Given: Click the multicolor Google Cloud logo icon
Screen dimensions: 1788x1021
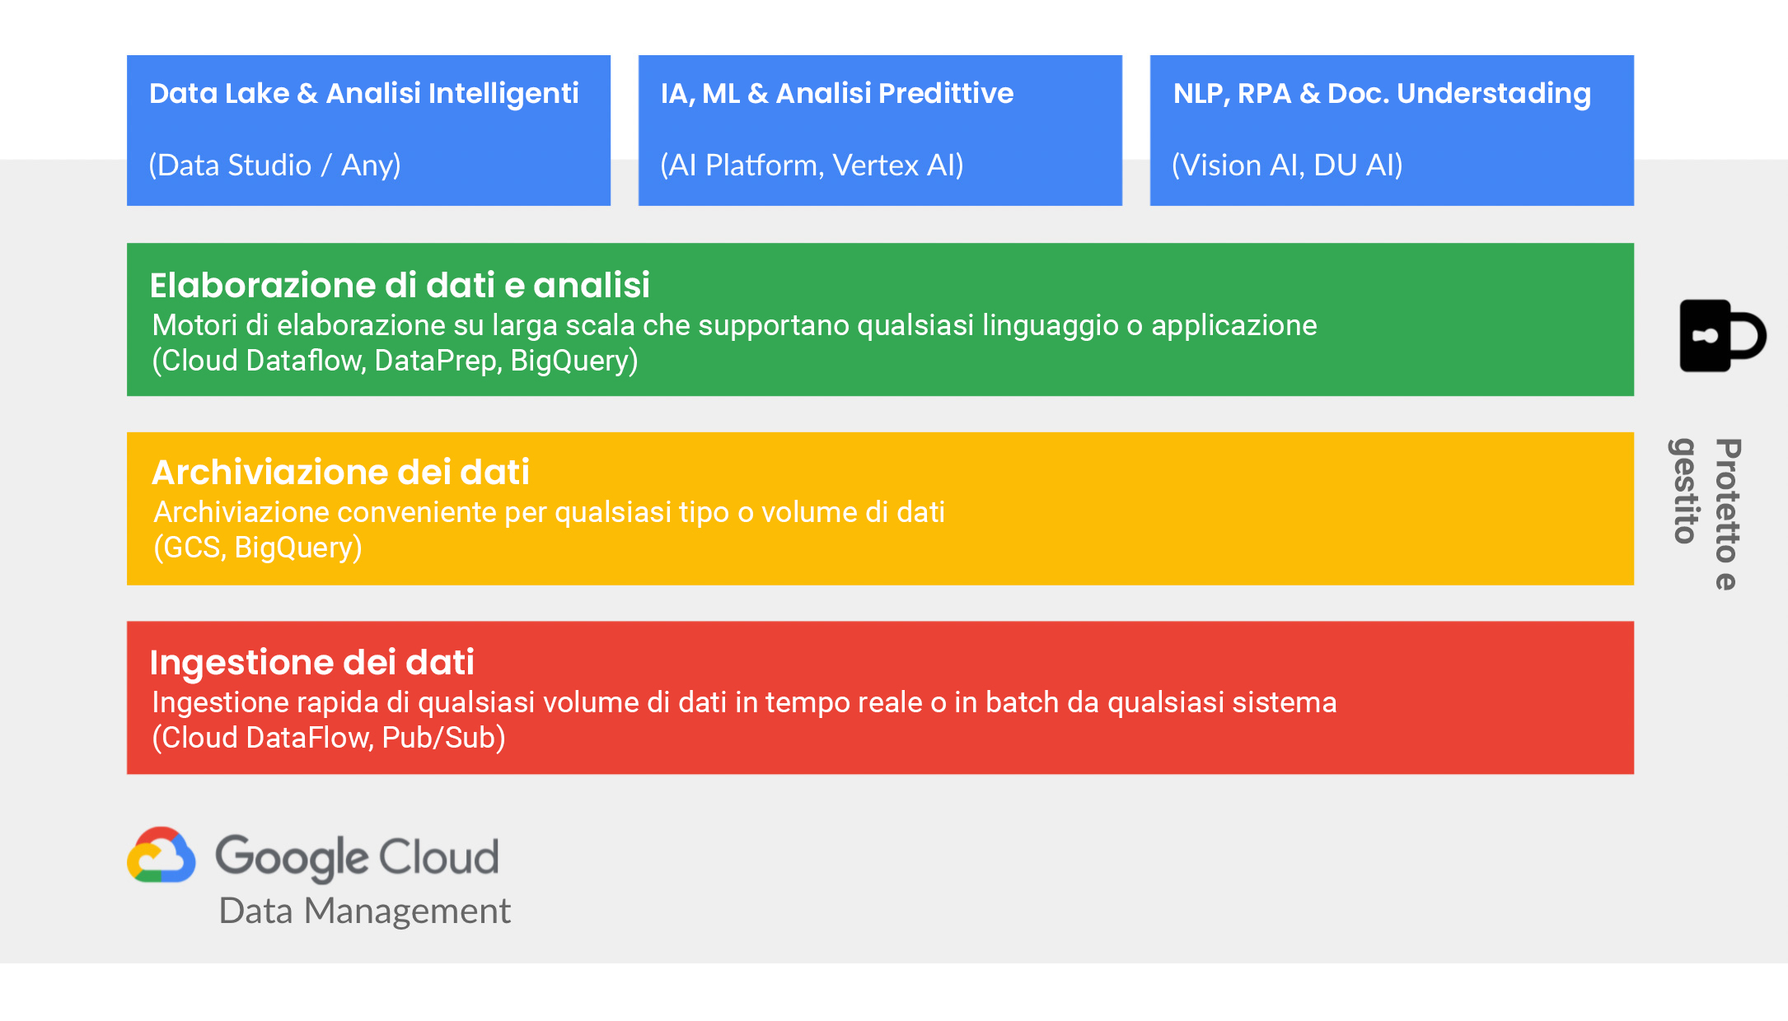Looking at the screenshot, I should 161,855.
